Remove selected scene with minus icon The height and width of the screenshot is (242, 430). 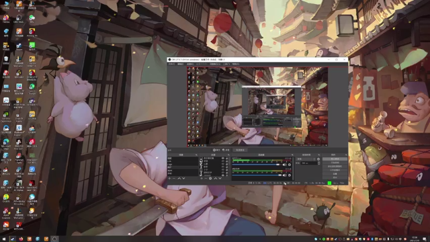click(x=174, y=178)
